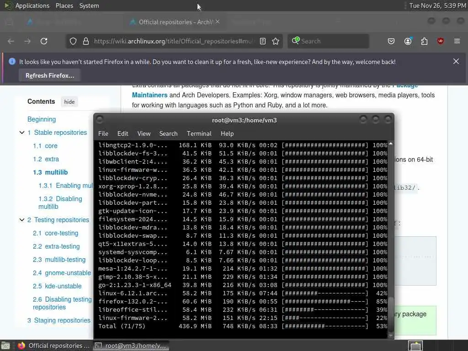Screen dimensions: 468x351
Task: Click the libreoffice-stil download row
Action: point(243,310)
